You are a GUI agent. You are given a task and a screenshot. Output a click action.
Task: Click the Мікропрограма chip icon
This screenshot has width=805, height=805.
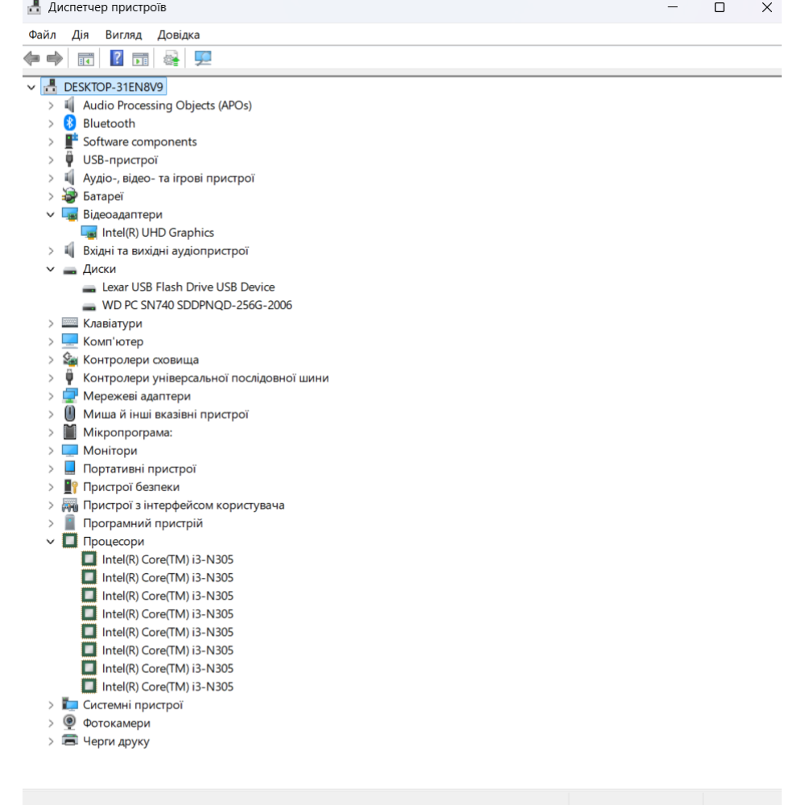click(x=70, y=431)
